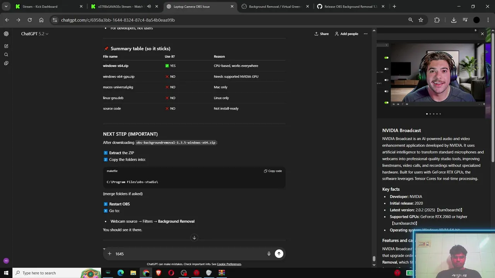Image resolution: width=495 pixels, height=278 pixels.
Task: Click the Share button
Action: pyautogui.click(x=322, y=34)
